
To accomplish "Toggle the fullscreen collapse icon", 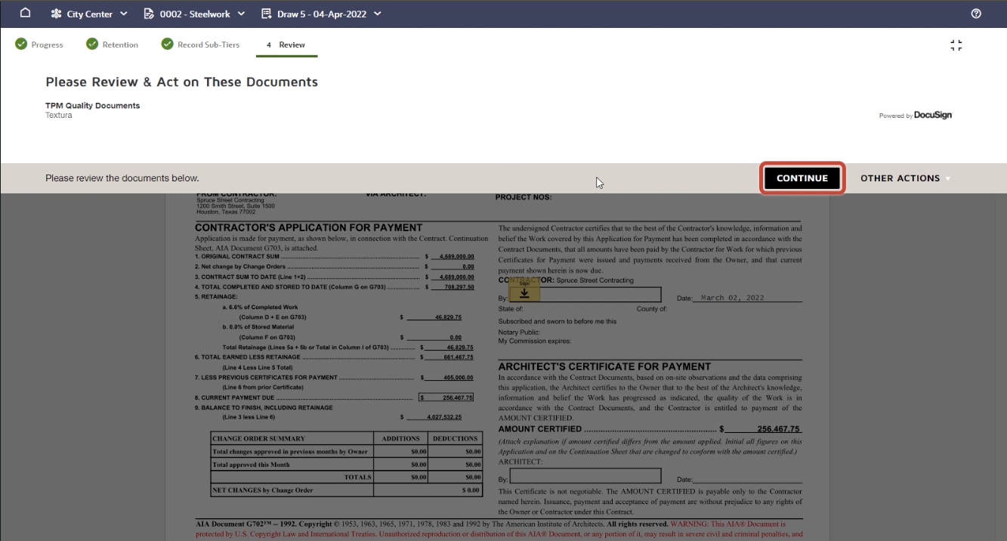I will click(956, 45).
